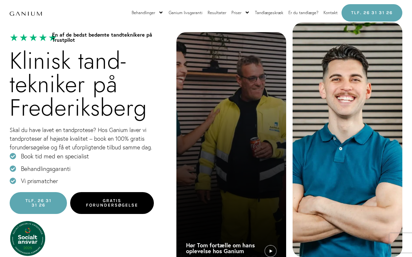The image size is (412, 257).
Task: Open the Kontakt page
Action: pyautogui.click(x=331, y=13)
